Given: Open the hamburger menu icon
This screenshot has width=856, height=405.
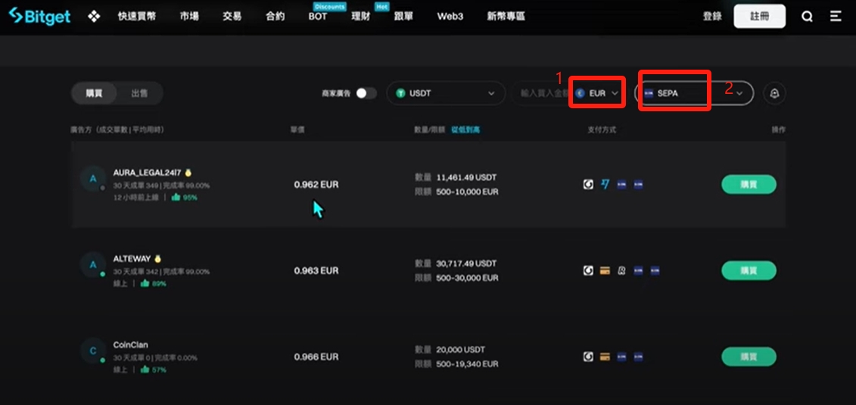Looking at the screenshot, I should tap(836, 17).
